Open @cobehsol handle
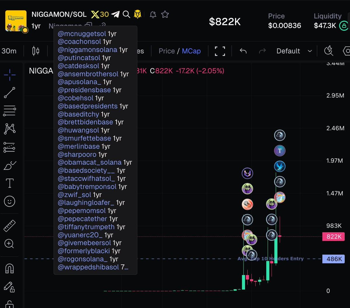 pyautogui.click(x=76, y=98)
